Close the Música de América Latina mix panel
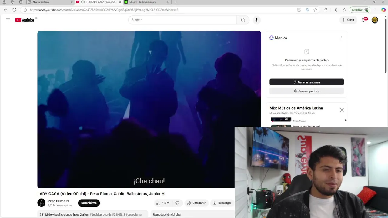The image size is (388, 218). pos(342,110)
